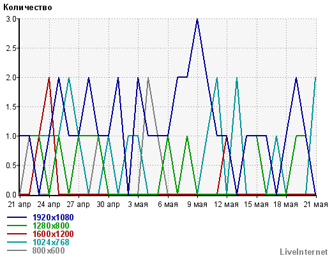
Task: Click the 21 апр axis label
Action: 20,204
